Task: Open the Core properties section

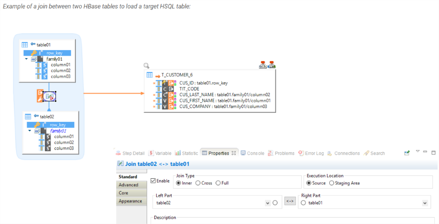Action: 131,193
